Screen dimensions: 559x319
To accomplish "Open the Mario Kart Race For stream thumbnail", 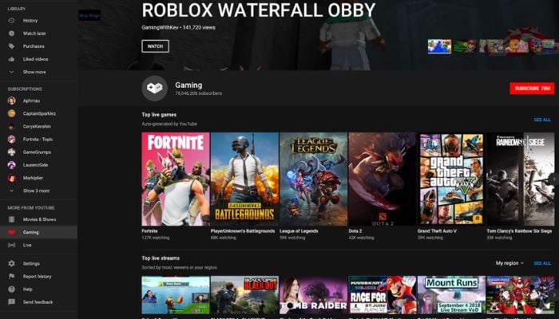I will (383, 295).
